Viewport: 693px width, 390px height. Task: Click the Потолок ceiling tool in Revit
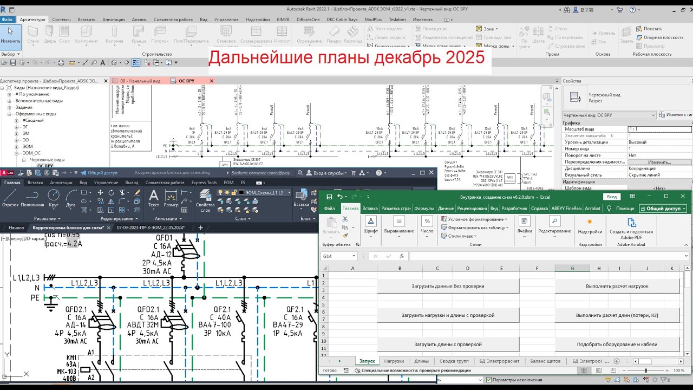point(160,35)
